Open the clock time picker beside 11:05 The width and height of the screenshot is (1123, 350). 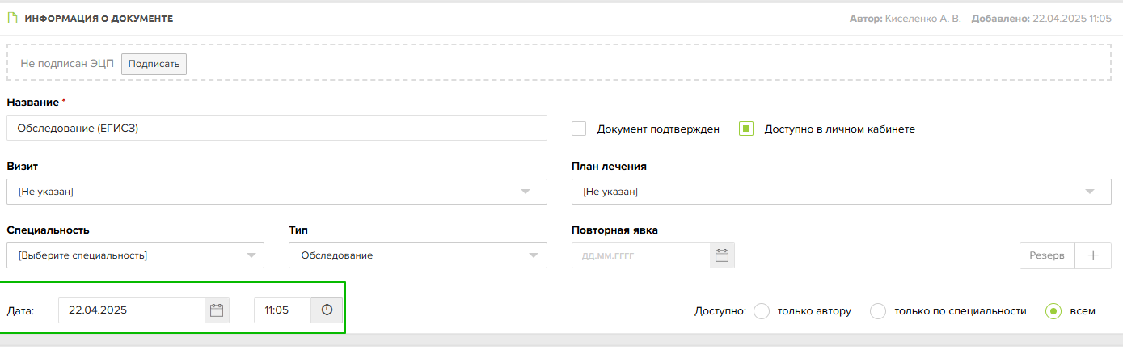point(327,310)
